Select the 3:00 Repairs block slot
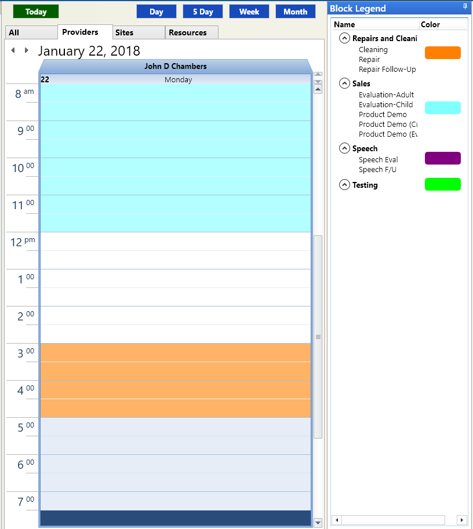 (x=175, y=353)
